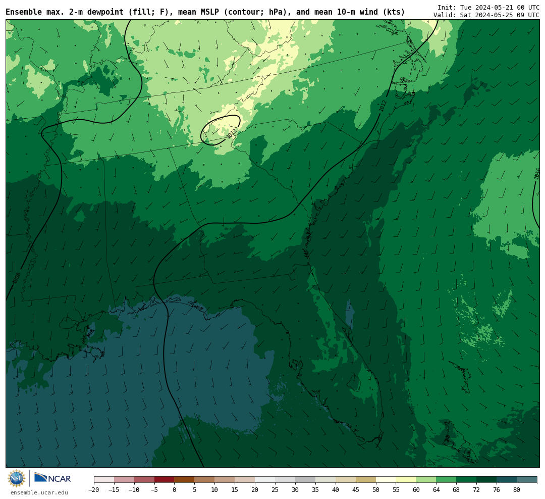
Task: Click the colorbar label 50
Action: coord(376,489)
